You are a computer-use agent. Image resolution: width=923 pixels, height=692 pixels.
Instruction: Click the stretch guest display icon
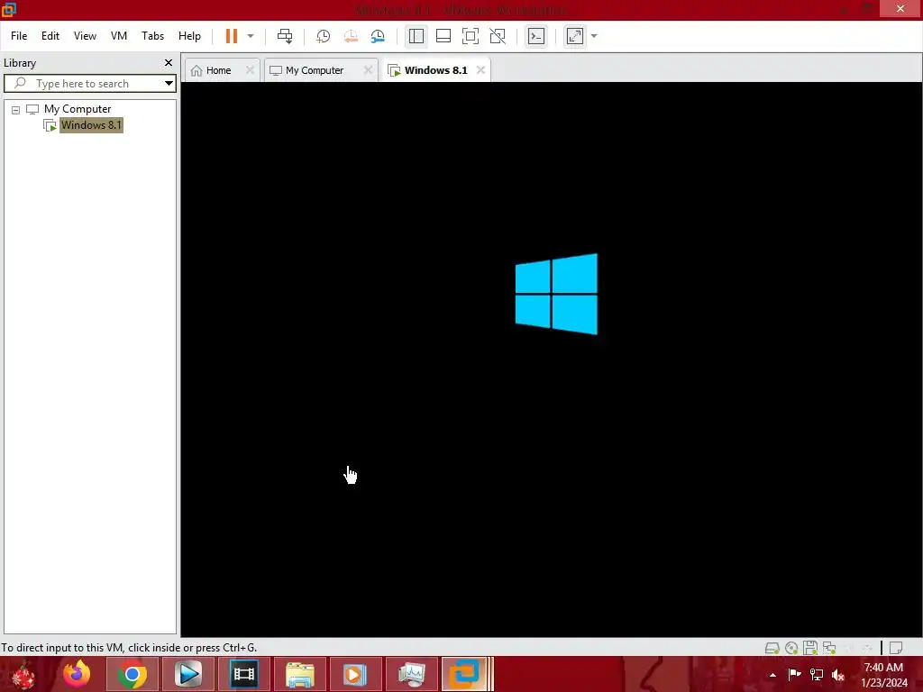[575, 36]
